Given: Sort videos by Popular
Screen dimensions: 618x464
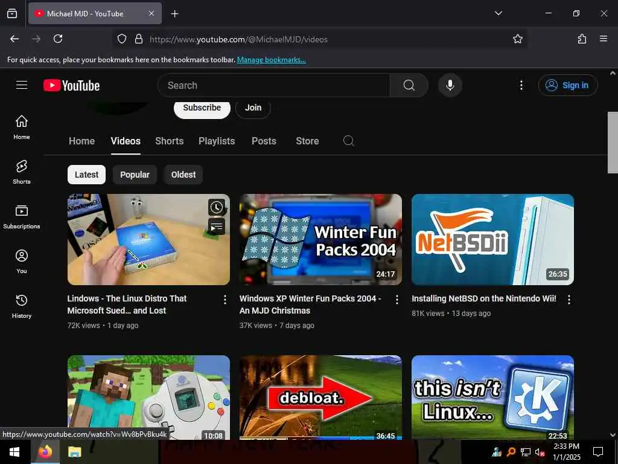Looking at the screenshot, I should 135,175.
